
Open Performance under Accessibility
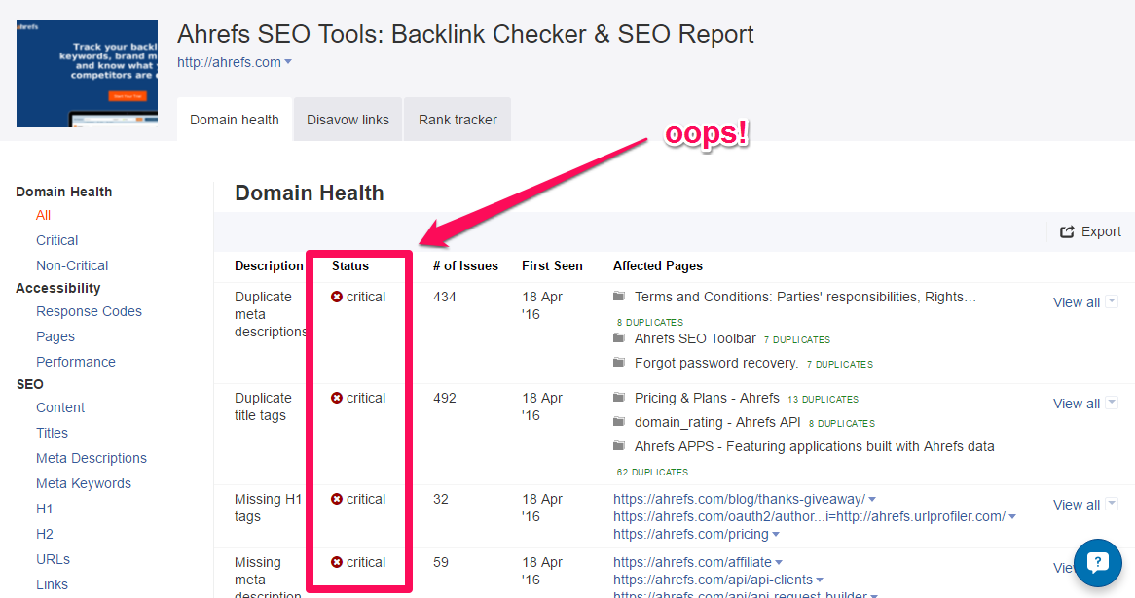[x=76, y=362]
